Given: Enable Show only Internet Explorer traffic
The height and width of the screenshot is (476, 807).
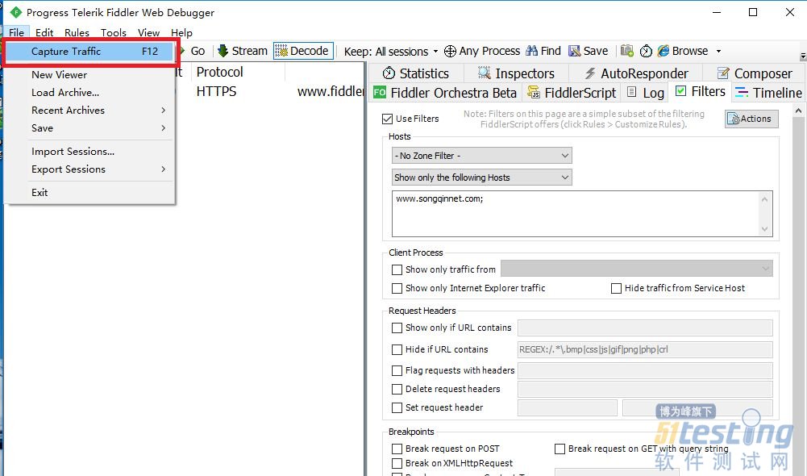Looking at the screenshot, I should click(397, 289).
